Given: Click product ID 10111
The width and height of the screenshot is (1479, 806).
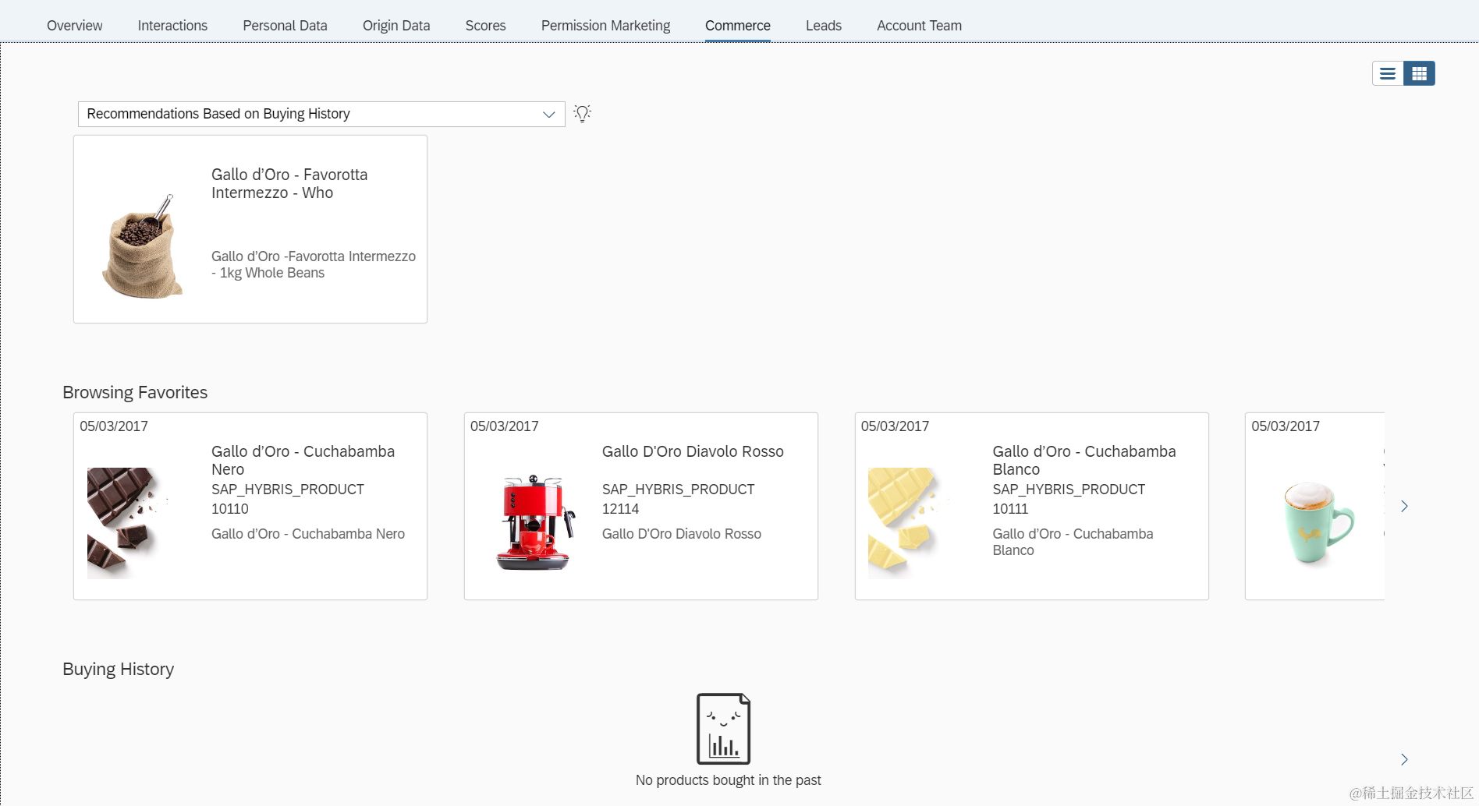Looking at the screenshot, I should pyautogui.click(x=1010, y=509).
